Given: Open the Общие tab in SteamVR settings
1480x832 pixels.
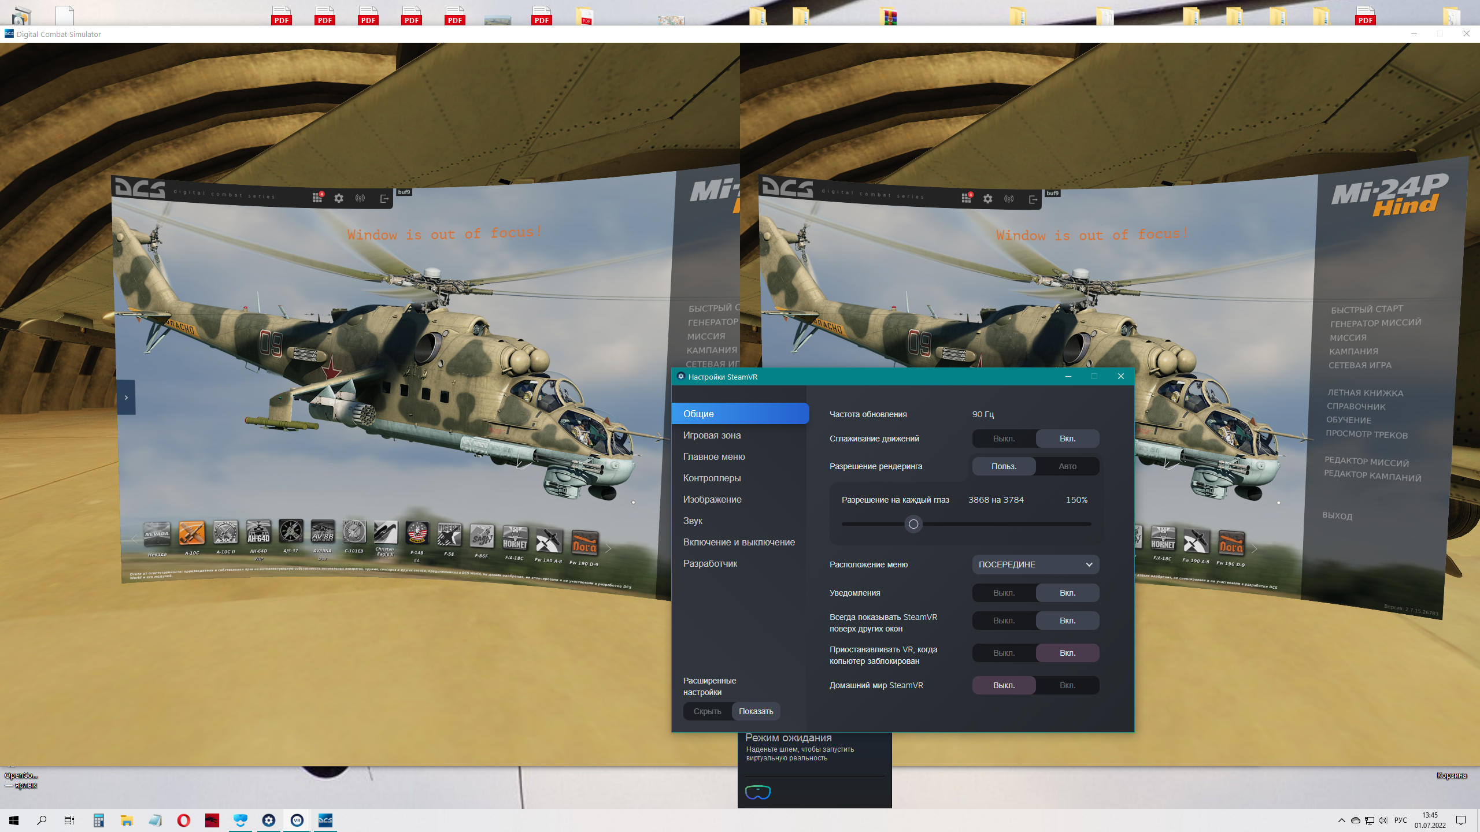Looking at the screenshot, I should click(x=740, y=414).
